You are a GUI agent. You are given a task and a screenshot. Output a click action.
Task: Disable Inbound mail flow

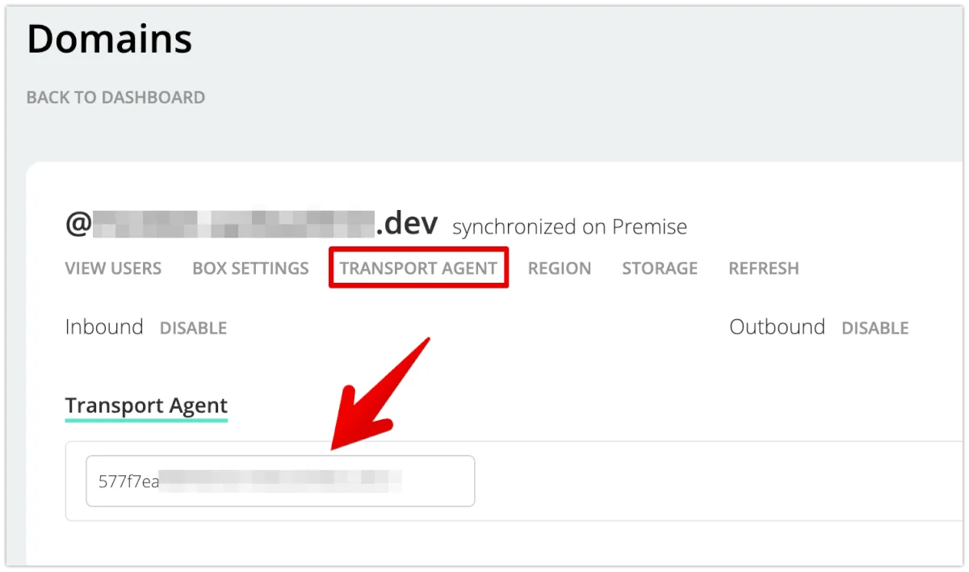click(193, 328)
